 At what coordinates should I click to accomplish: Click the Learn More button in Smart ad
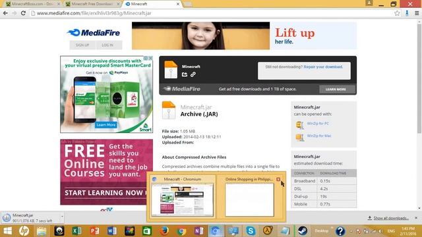106,125
